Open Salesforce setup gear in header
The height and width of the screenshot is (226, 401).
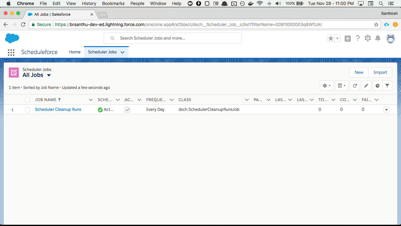pyautogui.click(x=368, y=38)
